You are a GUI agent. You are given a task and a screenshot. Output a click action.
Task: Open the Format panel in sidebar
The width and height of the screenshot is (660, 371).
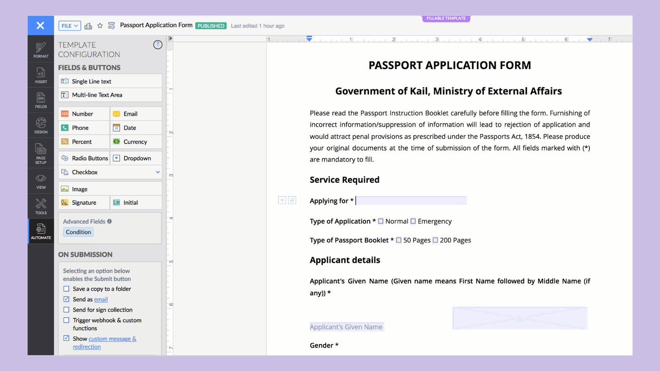[41, 50]
